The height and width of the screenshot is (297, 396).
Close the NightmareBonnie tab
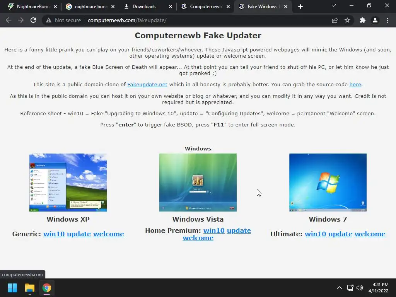click(55, 7)
